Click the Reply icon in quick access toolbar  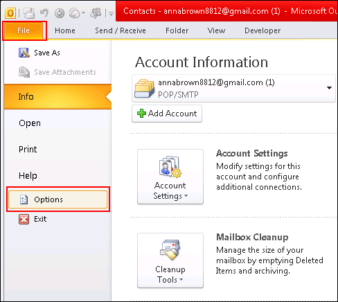[x=75, y=13]
